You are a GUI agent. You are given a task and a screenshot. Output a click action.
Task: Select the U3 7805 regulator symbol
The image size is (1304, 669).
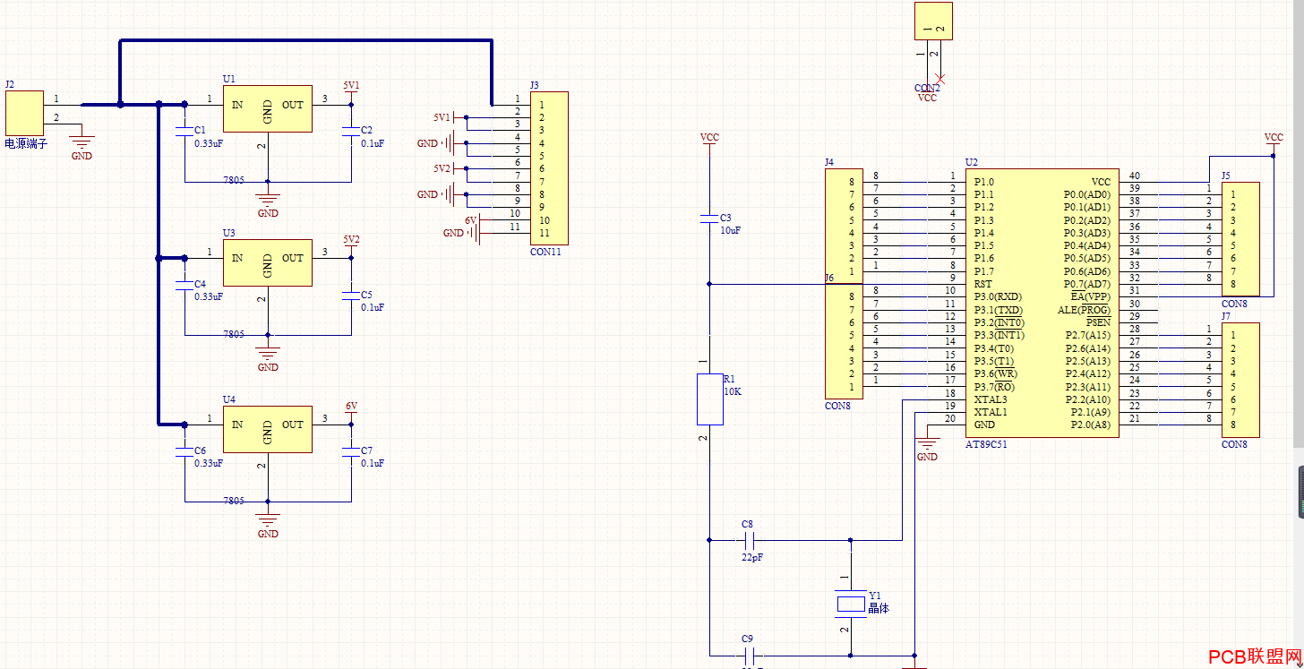pyautogui.click(x=267, y=262)
